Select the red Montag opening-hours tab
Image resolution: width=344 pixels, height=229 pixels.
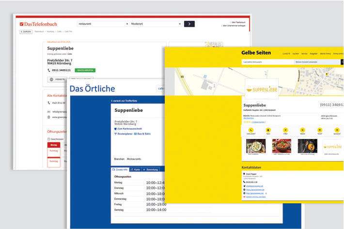54,145
